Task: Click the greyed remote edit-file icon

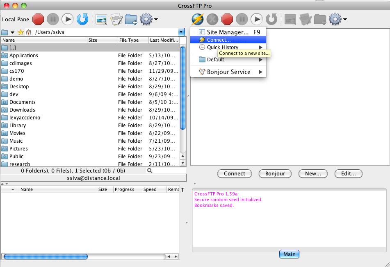Action: (x=305, y=19)
